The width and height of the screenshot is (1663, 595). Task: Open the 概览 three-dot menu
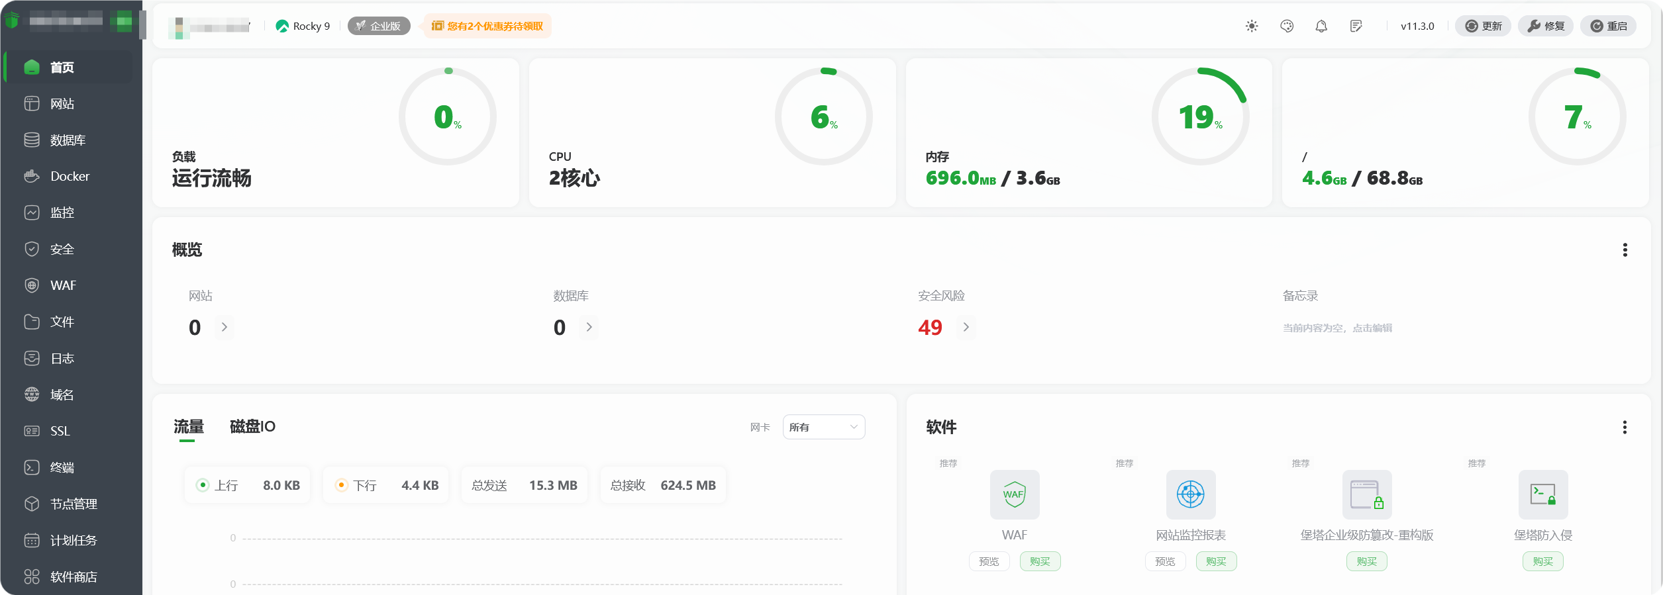1625,250
